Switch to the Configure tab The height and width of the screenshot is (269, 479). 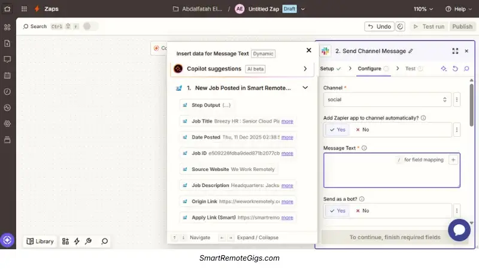373,69
